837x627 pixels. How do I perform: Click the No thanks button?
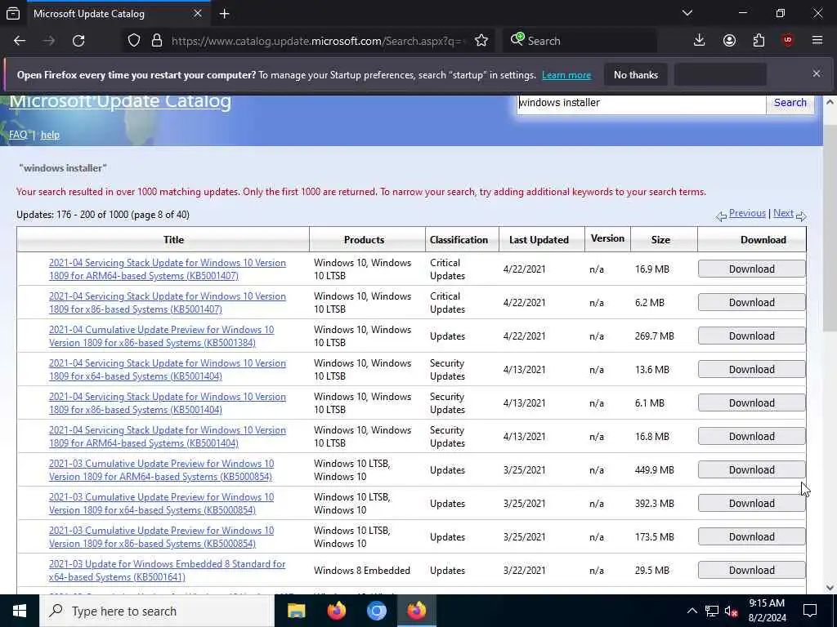tap(636, 74)
